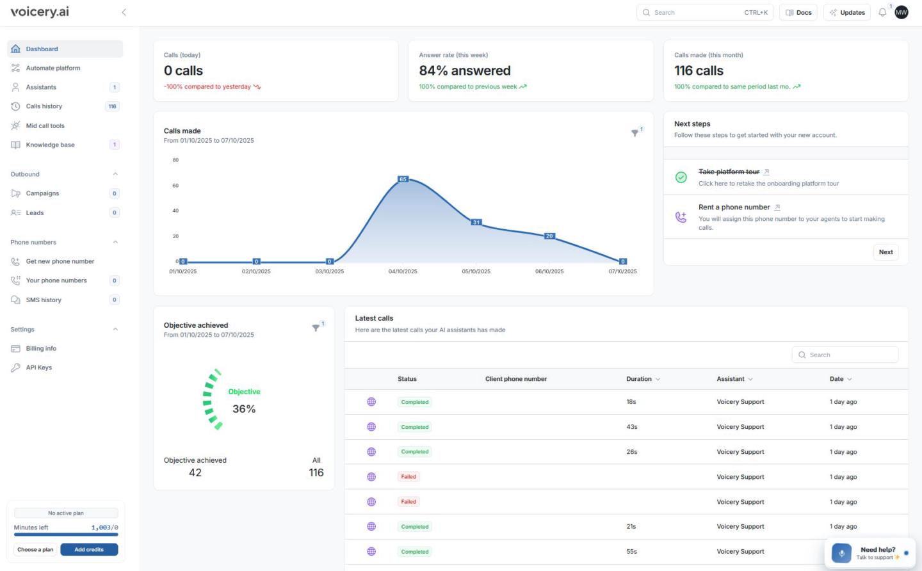Collapse the sidebar with the chevron arrow
Viewport: 922px width, 571px height.
click(x=124, y=12)
